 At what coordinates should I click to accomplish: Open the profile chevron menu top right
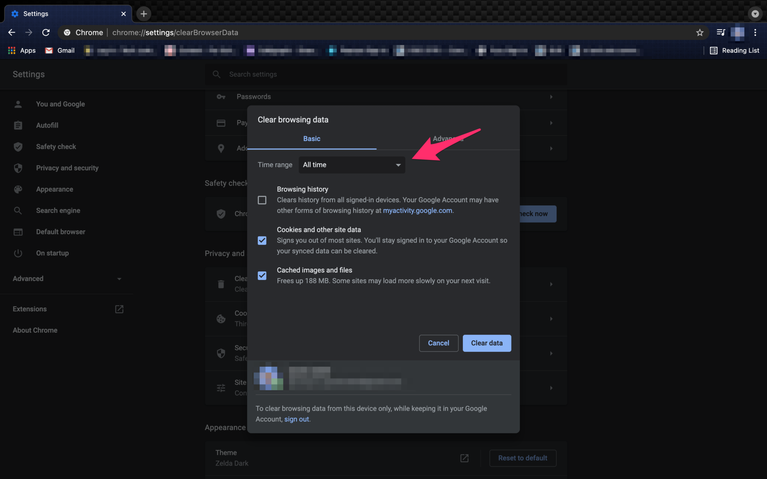755,13
